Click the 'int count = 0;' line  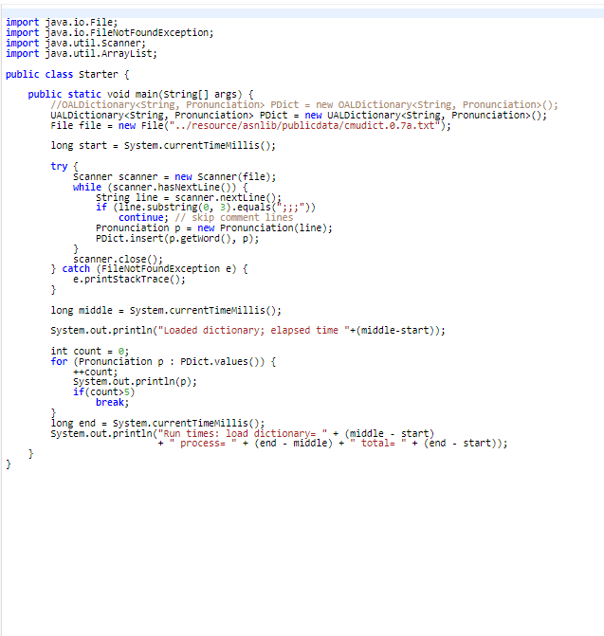pyautogui.click(x=90, y=352)
